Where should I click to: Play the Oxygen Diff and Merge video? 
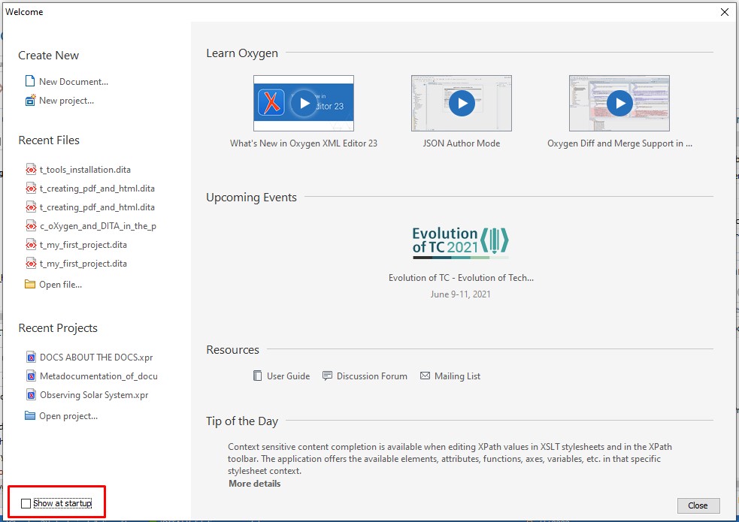click(x=619, y=104)
